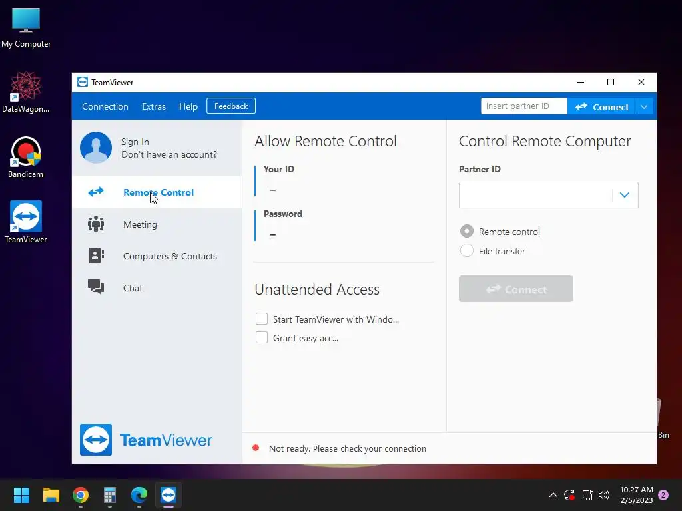Launch Google Chrome from taskbar
Viewport: 682px width, 511px height.
(x=81, y=495)
